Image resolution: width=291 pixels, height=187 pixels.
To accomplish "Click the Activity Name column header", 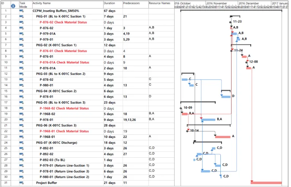I will click(x=41, y=3).
